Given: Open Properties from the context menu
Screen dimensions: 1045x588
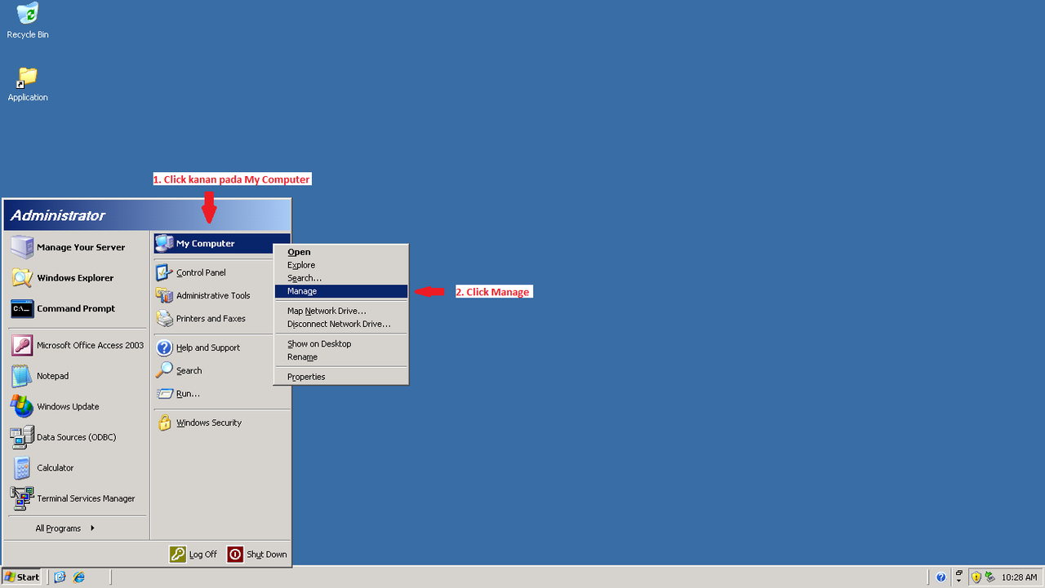Looking at the screenshot, I should click(x=340, y=377).
